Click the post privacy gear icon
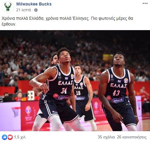This screenshot has height=143, width=150. click(36, 10)
